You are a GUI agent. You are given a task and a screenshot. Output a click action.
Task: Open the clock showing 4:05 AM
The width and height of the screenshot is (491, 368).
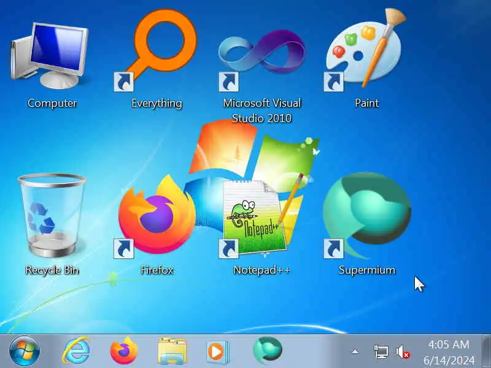click(x=449, y=352)
